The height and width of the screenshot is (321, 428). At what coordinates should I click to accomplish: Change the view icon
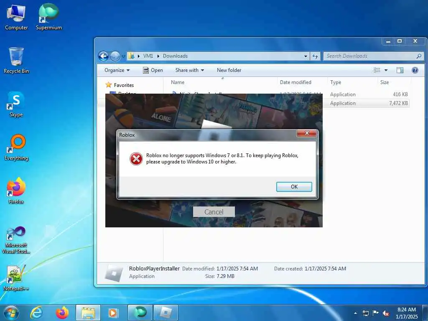tap(377, 70)
